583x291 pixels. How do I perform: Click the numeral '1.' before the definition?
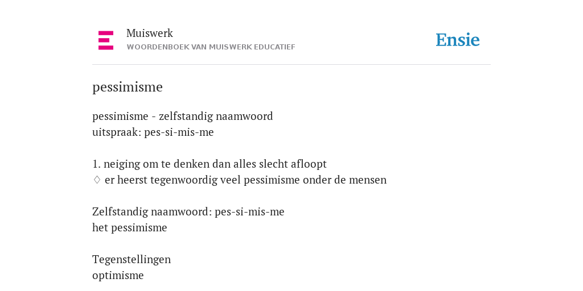click(x=96, y=164)
